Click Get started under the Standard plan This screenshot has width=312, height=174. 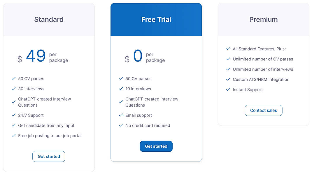(49, 156)
